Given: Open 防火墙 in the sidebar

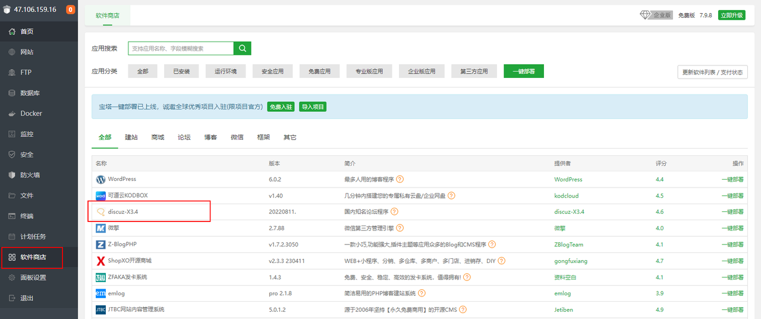Looking at the screenshot, I should (x=39, y=175).
